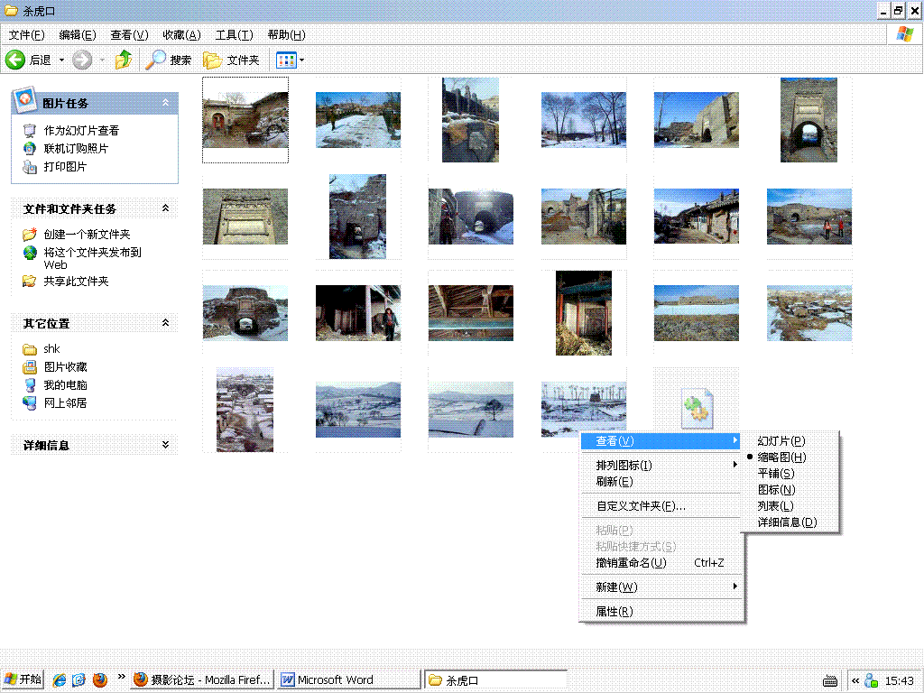Go up one folder level icon
The width and height of the screenshot is (924, 693).
tap(123, 60)
